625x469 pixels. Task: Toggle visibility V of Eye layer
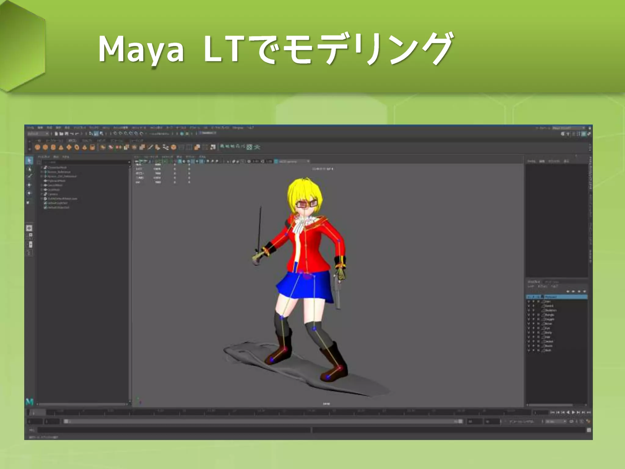[x=529, y=328]
